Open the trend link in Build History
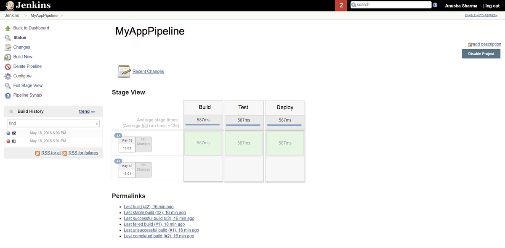 (x=84, y=111)
